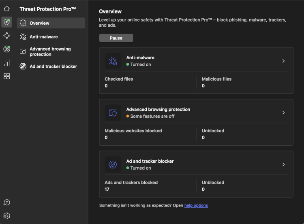The height and width of the screenshot is (224, 304).
Task: Select Overview in the side menu
Action: click(x=51, y=23)
